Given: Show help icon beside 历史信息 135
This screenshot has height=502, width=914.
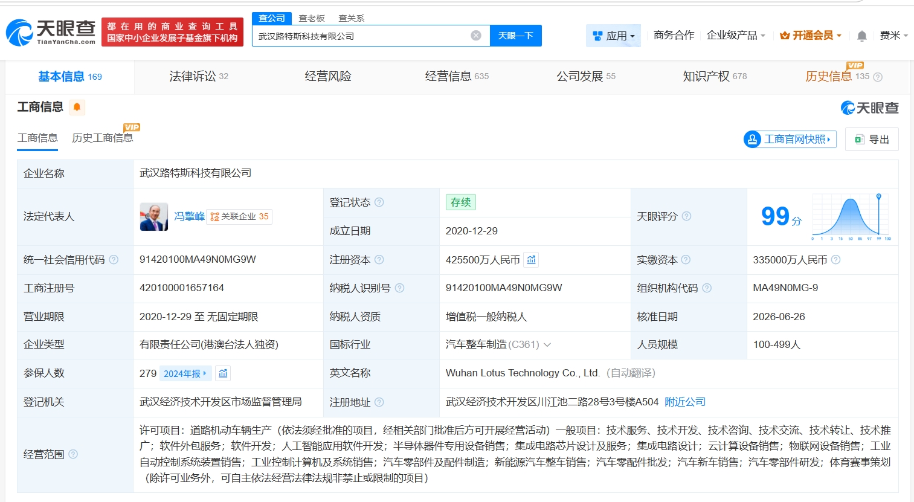Looking at the screenshot, I should coord(878,77).
